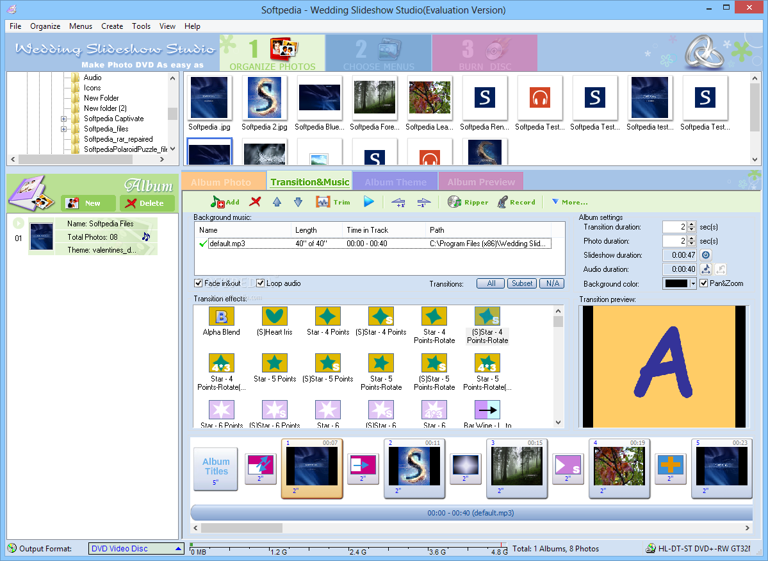Click the transition icon before slide 1

[x=260, y=468]
